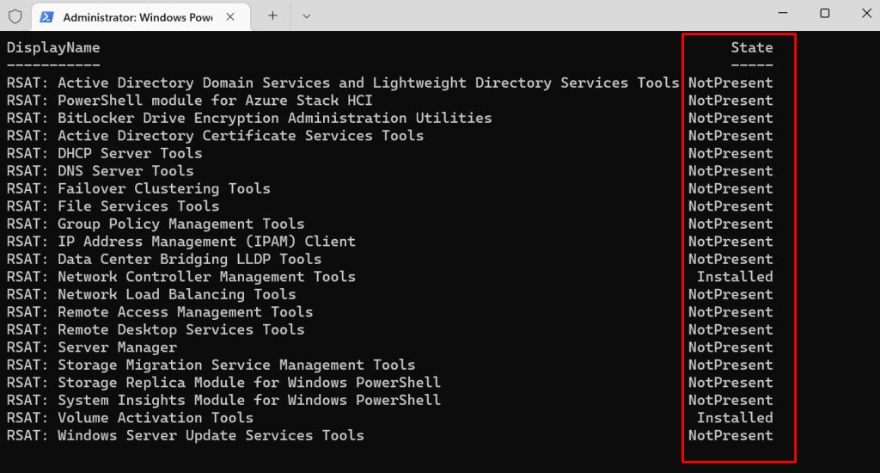Minimize the terminal window
This screenshot has height=473, width=880.
(783, 13)
